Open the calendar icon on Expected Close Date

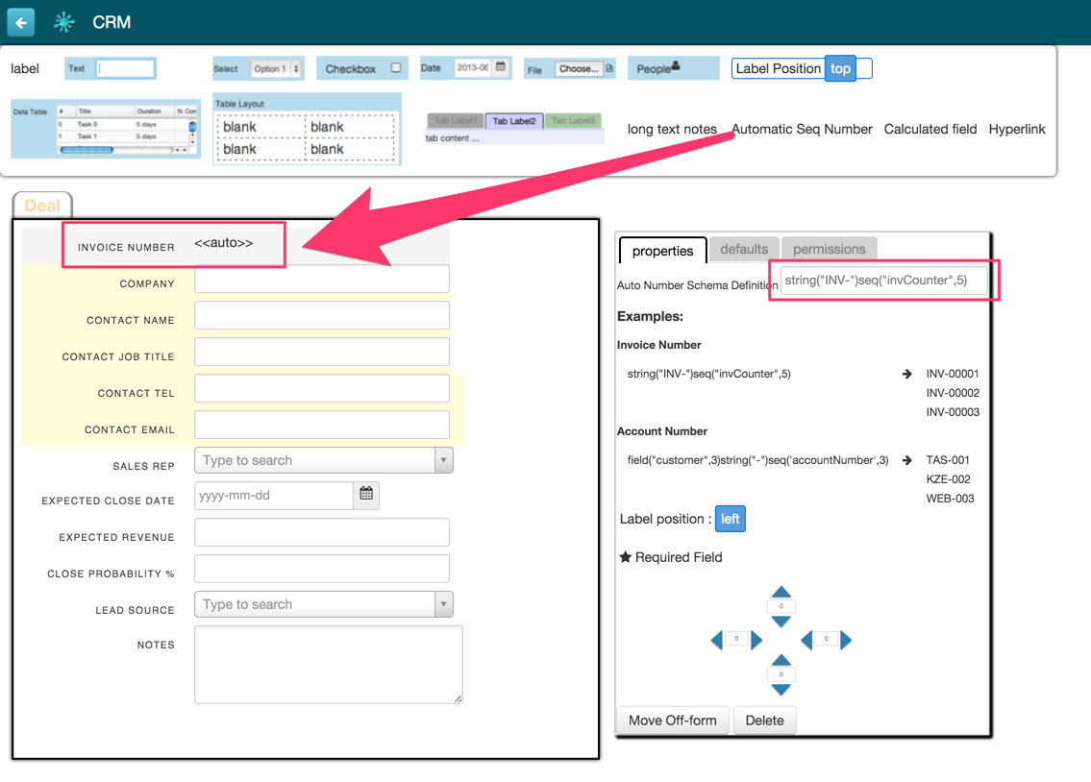[x=365, y=496]
